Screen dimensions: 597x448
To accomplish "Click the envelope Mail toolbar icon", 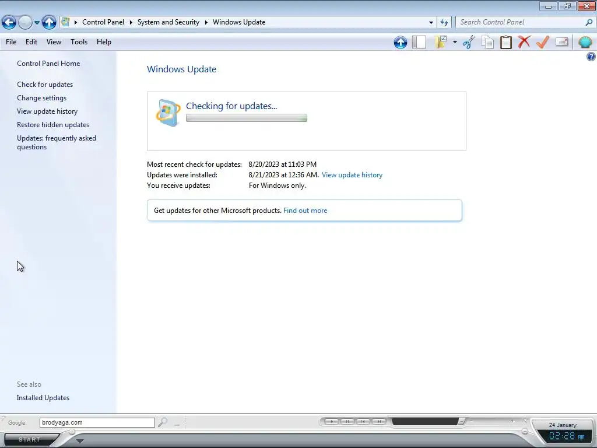I will click(x=562, y=41).
